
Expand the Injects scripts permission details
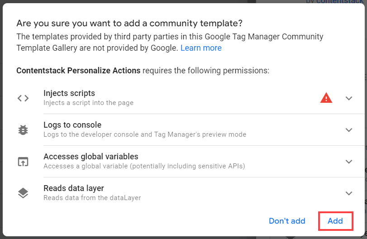(x=348, y=98)
